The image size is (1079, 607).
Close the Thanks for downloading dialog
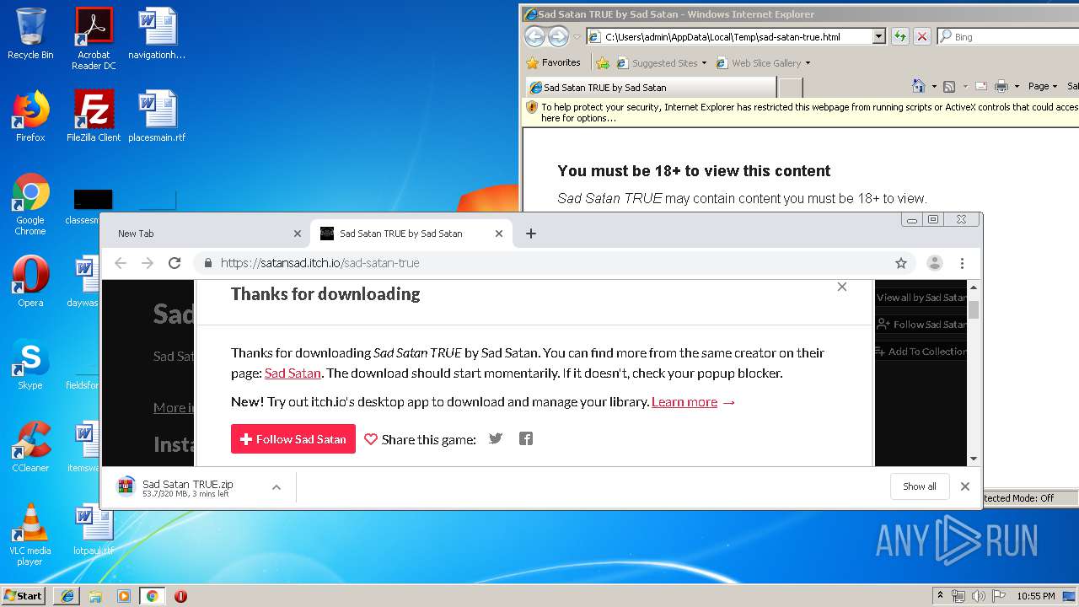[841, 287]
